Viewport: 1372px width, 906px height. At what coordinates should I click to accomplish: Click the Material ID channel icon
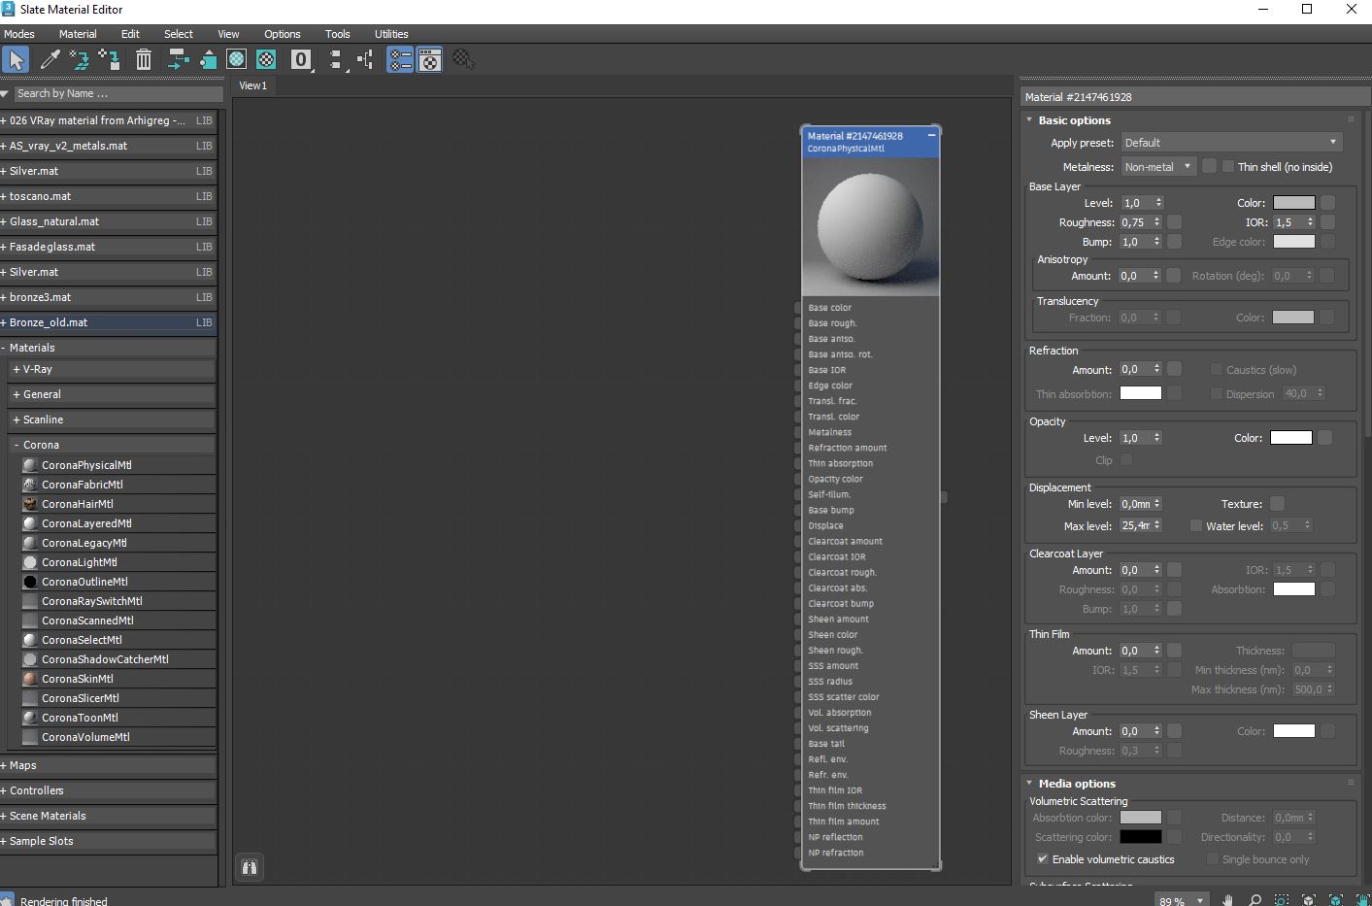(301, 60)
